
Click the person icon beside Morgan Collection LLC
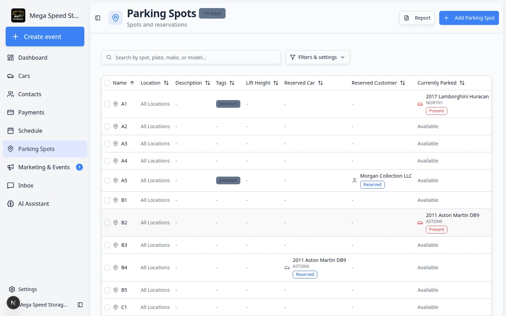pyautogui.click(x=355, y=180)
